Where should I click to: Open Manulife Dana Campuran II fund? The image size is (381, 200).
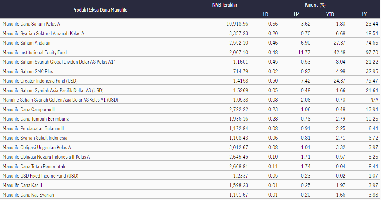pos(29,110)
